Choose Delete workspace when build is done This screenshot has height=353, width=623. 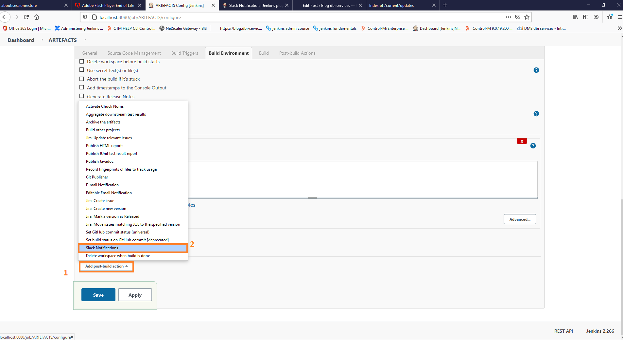click(x=133, y=256)
